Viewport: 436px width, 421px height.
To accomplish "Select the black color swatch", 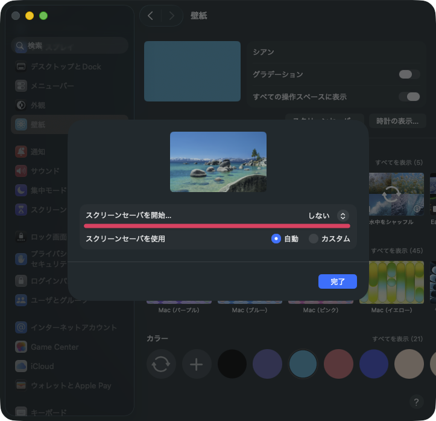I will click(x=232, y=364).
